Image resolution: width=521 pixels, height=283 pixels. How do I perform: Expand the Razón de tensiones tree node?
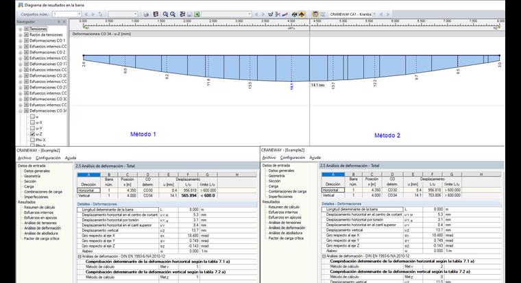click(x=21, y=35)
